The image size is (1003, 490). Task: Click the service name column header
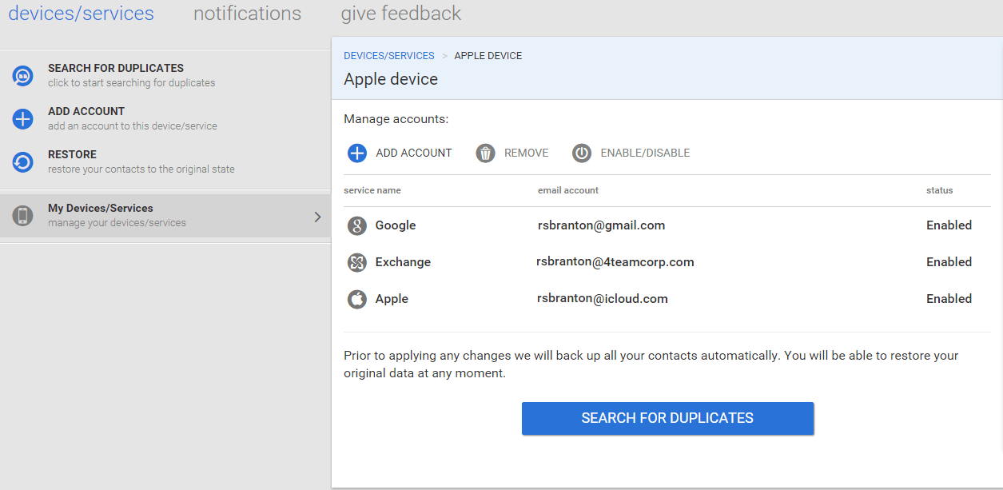pos(372,190)
